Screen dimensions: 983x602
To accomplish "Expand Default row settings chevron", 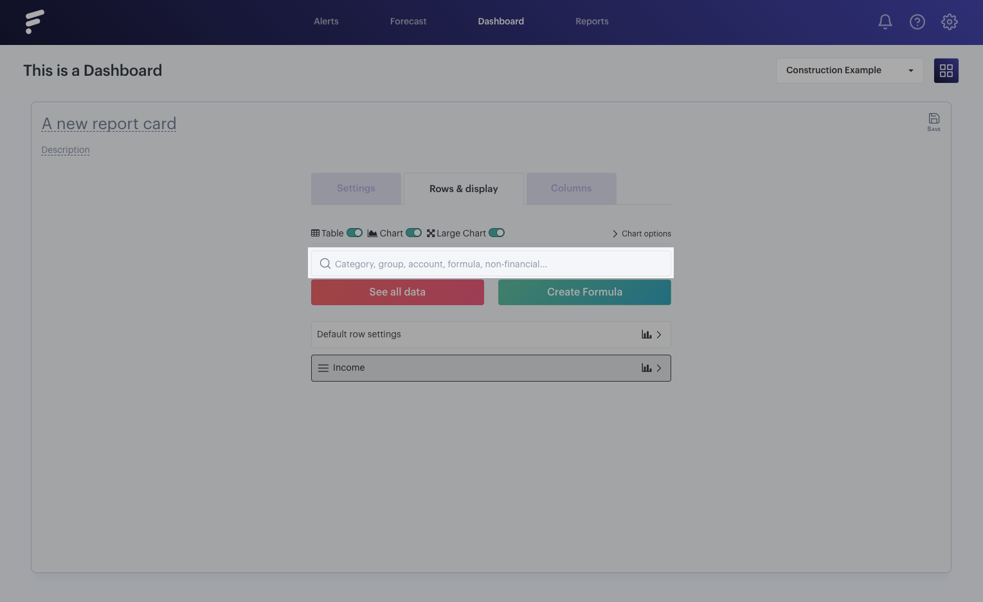I will coord(659,335).
